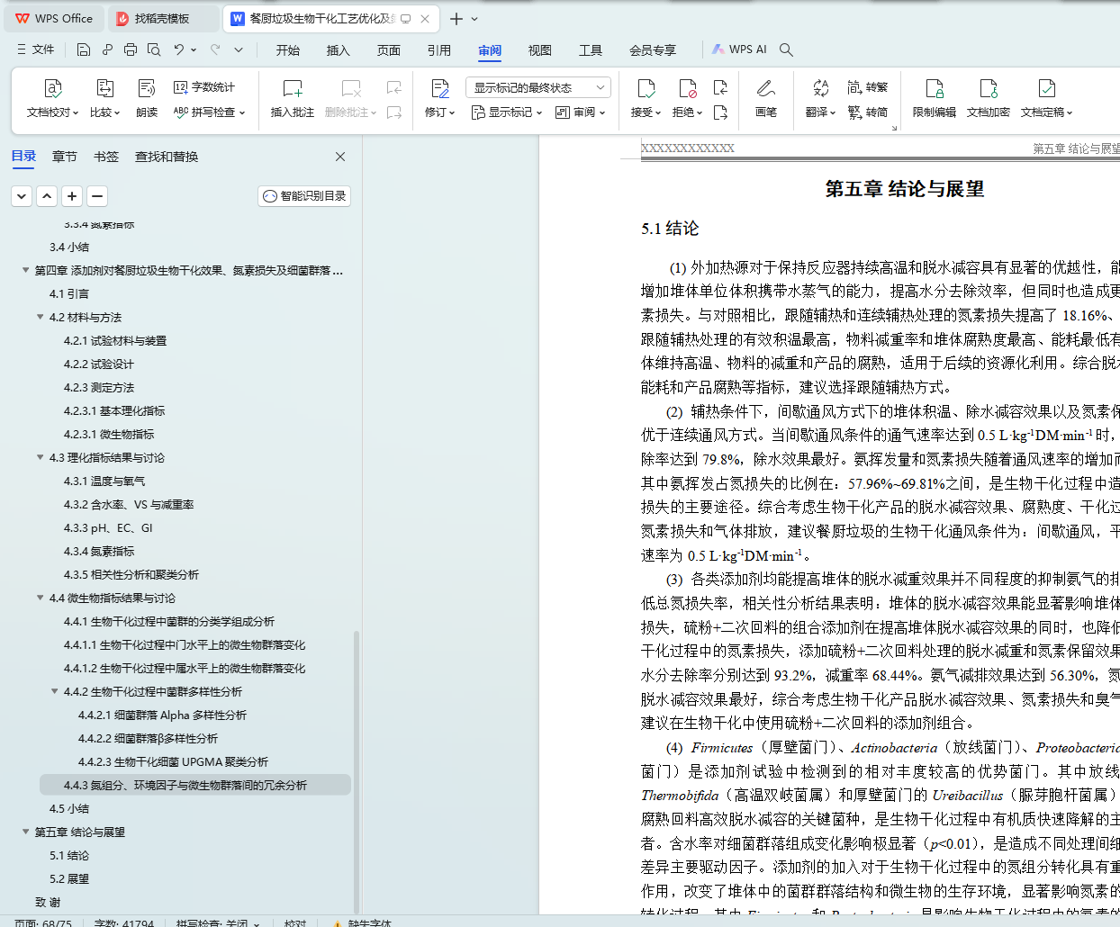The image size is (1120, 927).
Task: Click the minus demote-level button in outline
Action: 98,195
